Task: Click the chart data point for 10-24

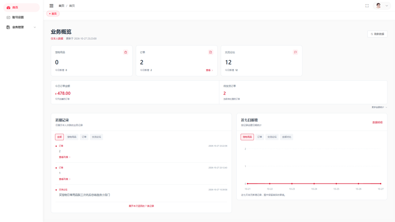Action: pyautogui.click(x=314, y=184)
